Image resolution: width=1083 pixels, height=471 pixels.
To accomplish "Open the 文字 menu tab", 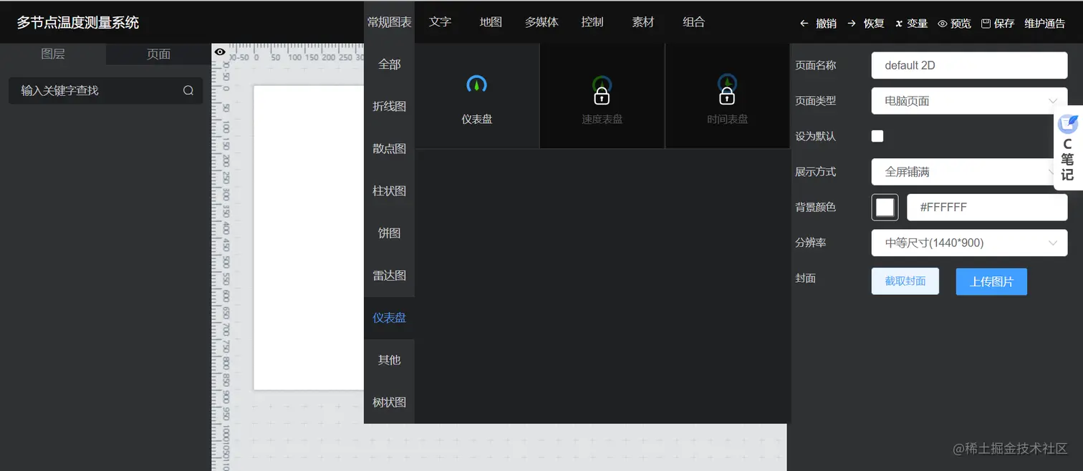I will click(440, 22).
